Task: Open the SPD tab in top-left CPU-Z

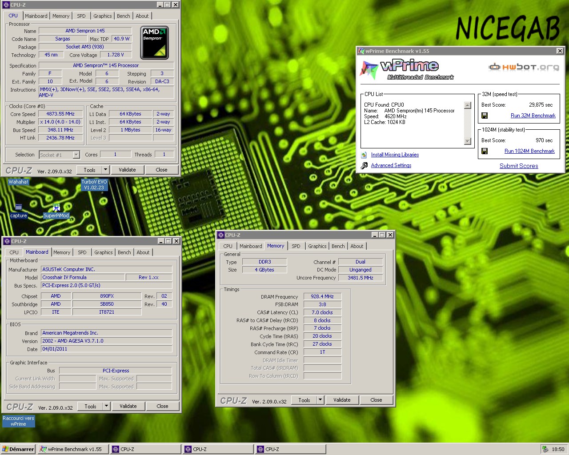Action: tap(81, 16)
